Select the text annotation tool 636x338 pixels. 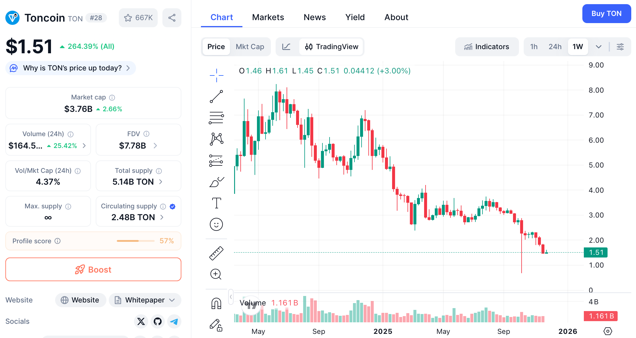click(216, 203)
